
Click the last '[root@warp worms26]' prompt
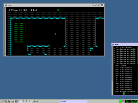126,92
